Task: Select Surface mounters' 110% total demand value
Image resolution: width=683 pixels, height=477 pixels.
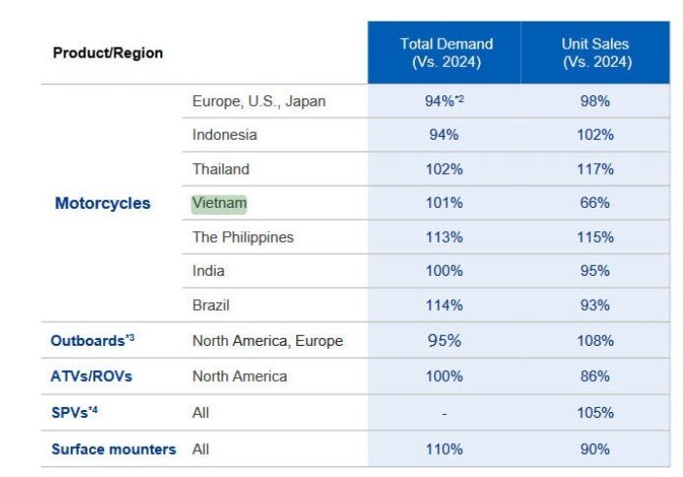Action: [x=444, y=449]
